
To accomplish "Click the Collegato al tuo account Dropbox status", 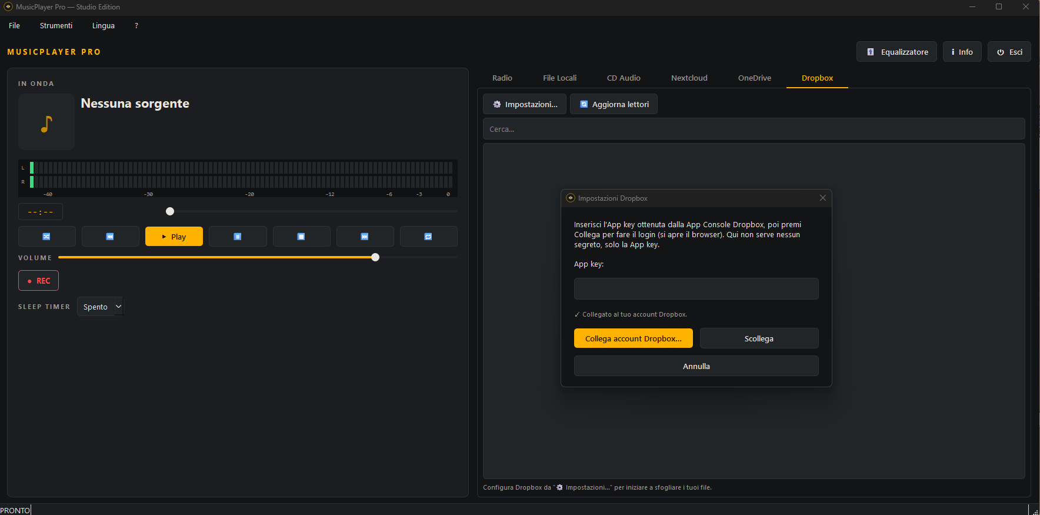I will point(631,314).
